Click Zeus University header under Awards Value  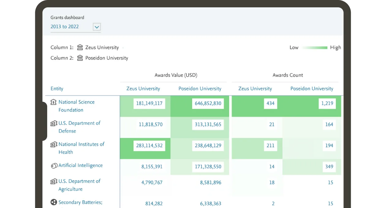click(143, 89)
